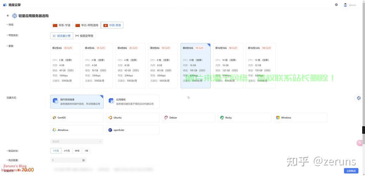Pick the CentOS operating system
The width and height of the screenshot is (365, 176).
[x=77, y=118]
